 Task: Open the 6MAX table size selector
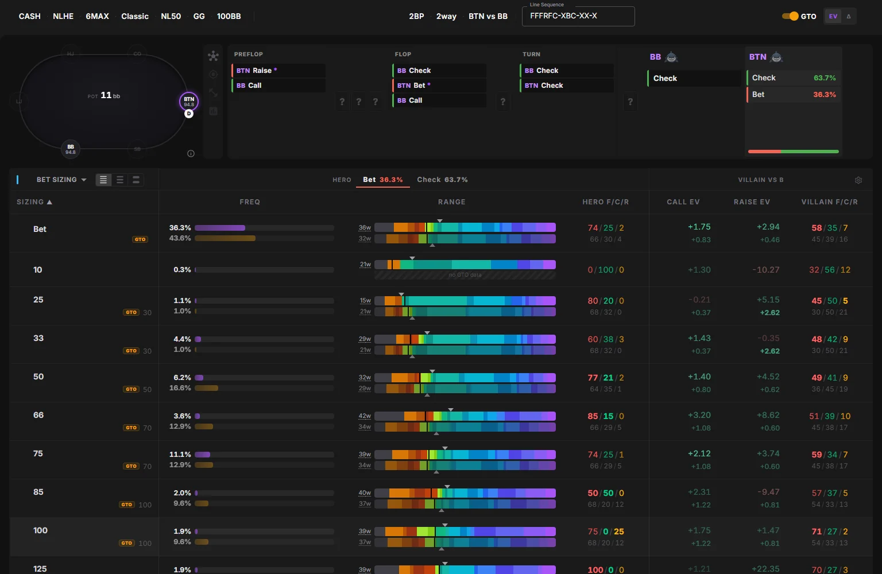click(97, 16)
